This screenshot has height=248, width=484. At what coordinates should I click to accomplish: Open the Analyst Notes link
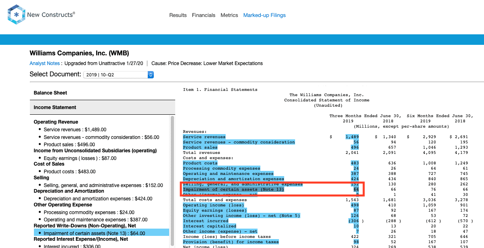pyautogui.click(x=45, y=63)
